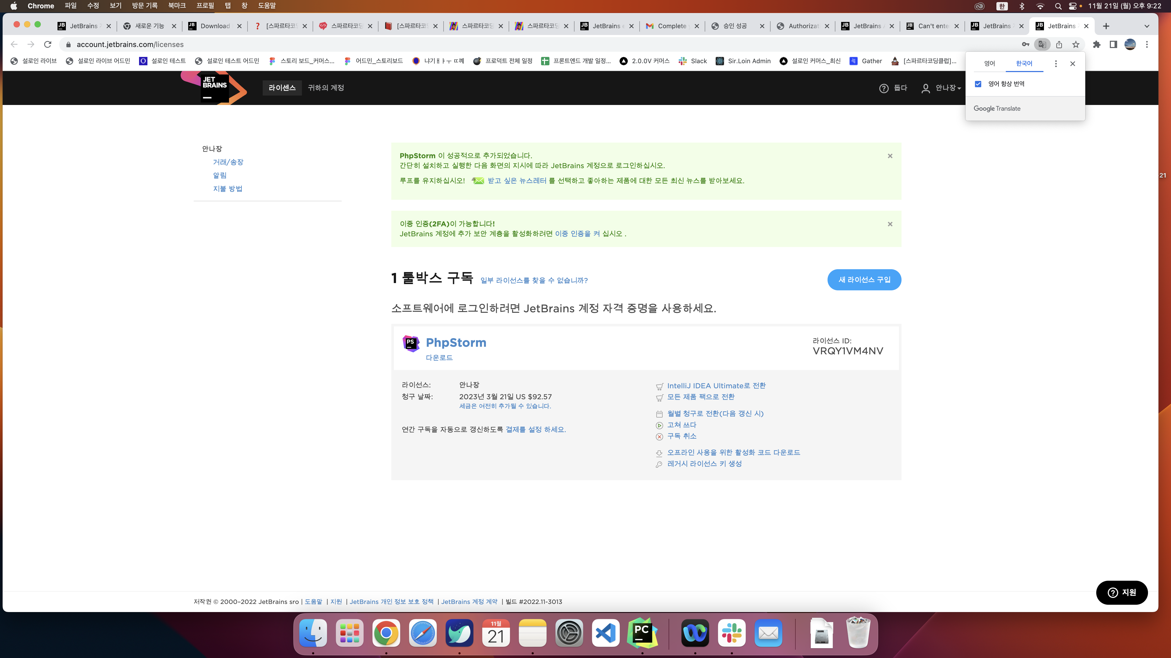Open Visual Studio Code from the Dock
Image resolution: width=1171 pixels, height=658 pixels.
[x=606, y=633]
